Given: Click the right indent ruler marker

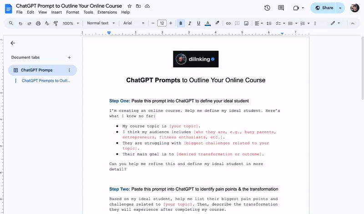Looking at the screenshot, I should tap(282, 34).
